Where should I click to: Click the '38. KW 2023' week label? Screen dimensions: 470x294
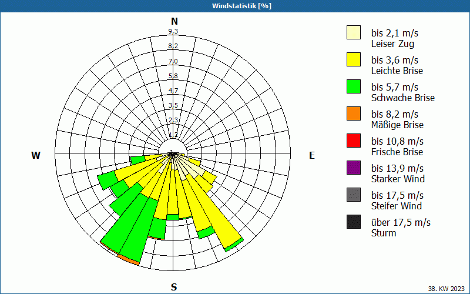pyautogui.click(x=446, y=289)
